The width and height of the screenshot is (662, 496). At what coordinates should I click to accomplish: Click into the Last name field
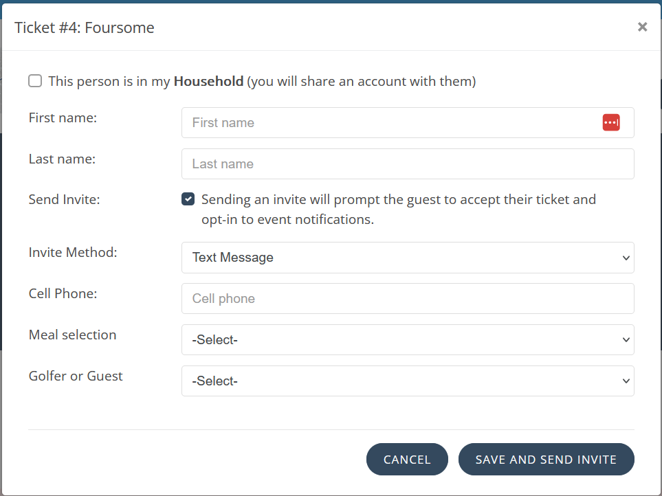(407, 164)
